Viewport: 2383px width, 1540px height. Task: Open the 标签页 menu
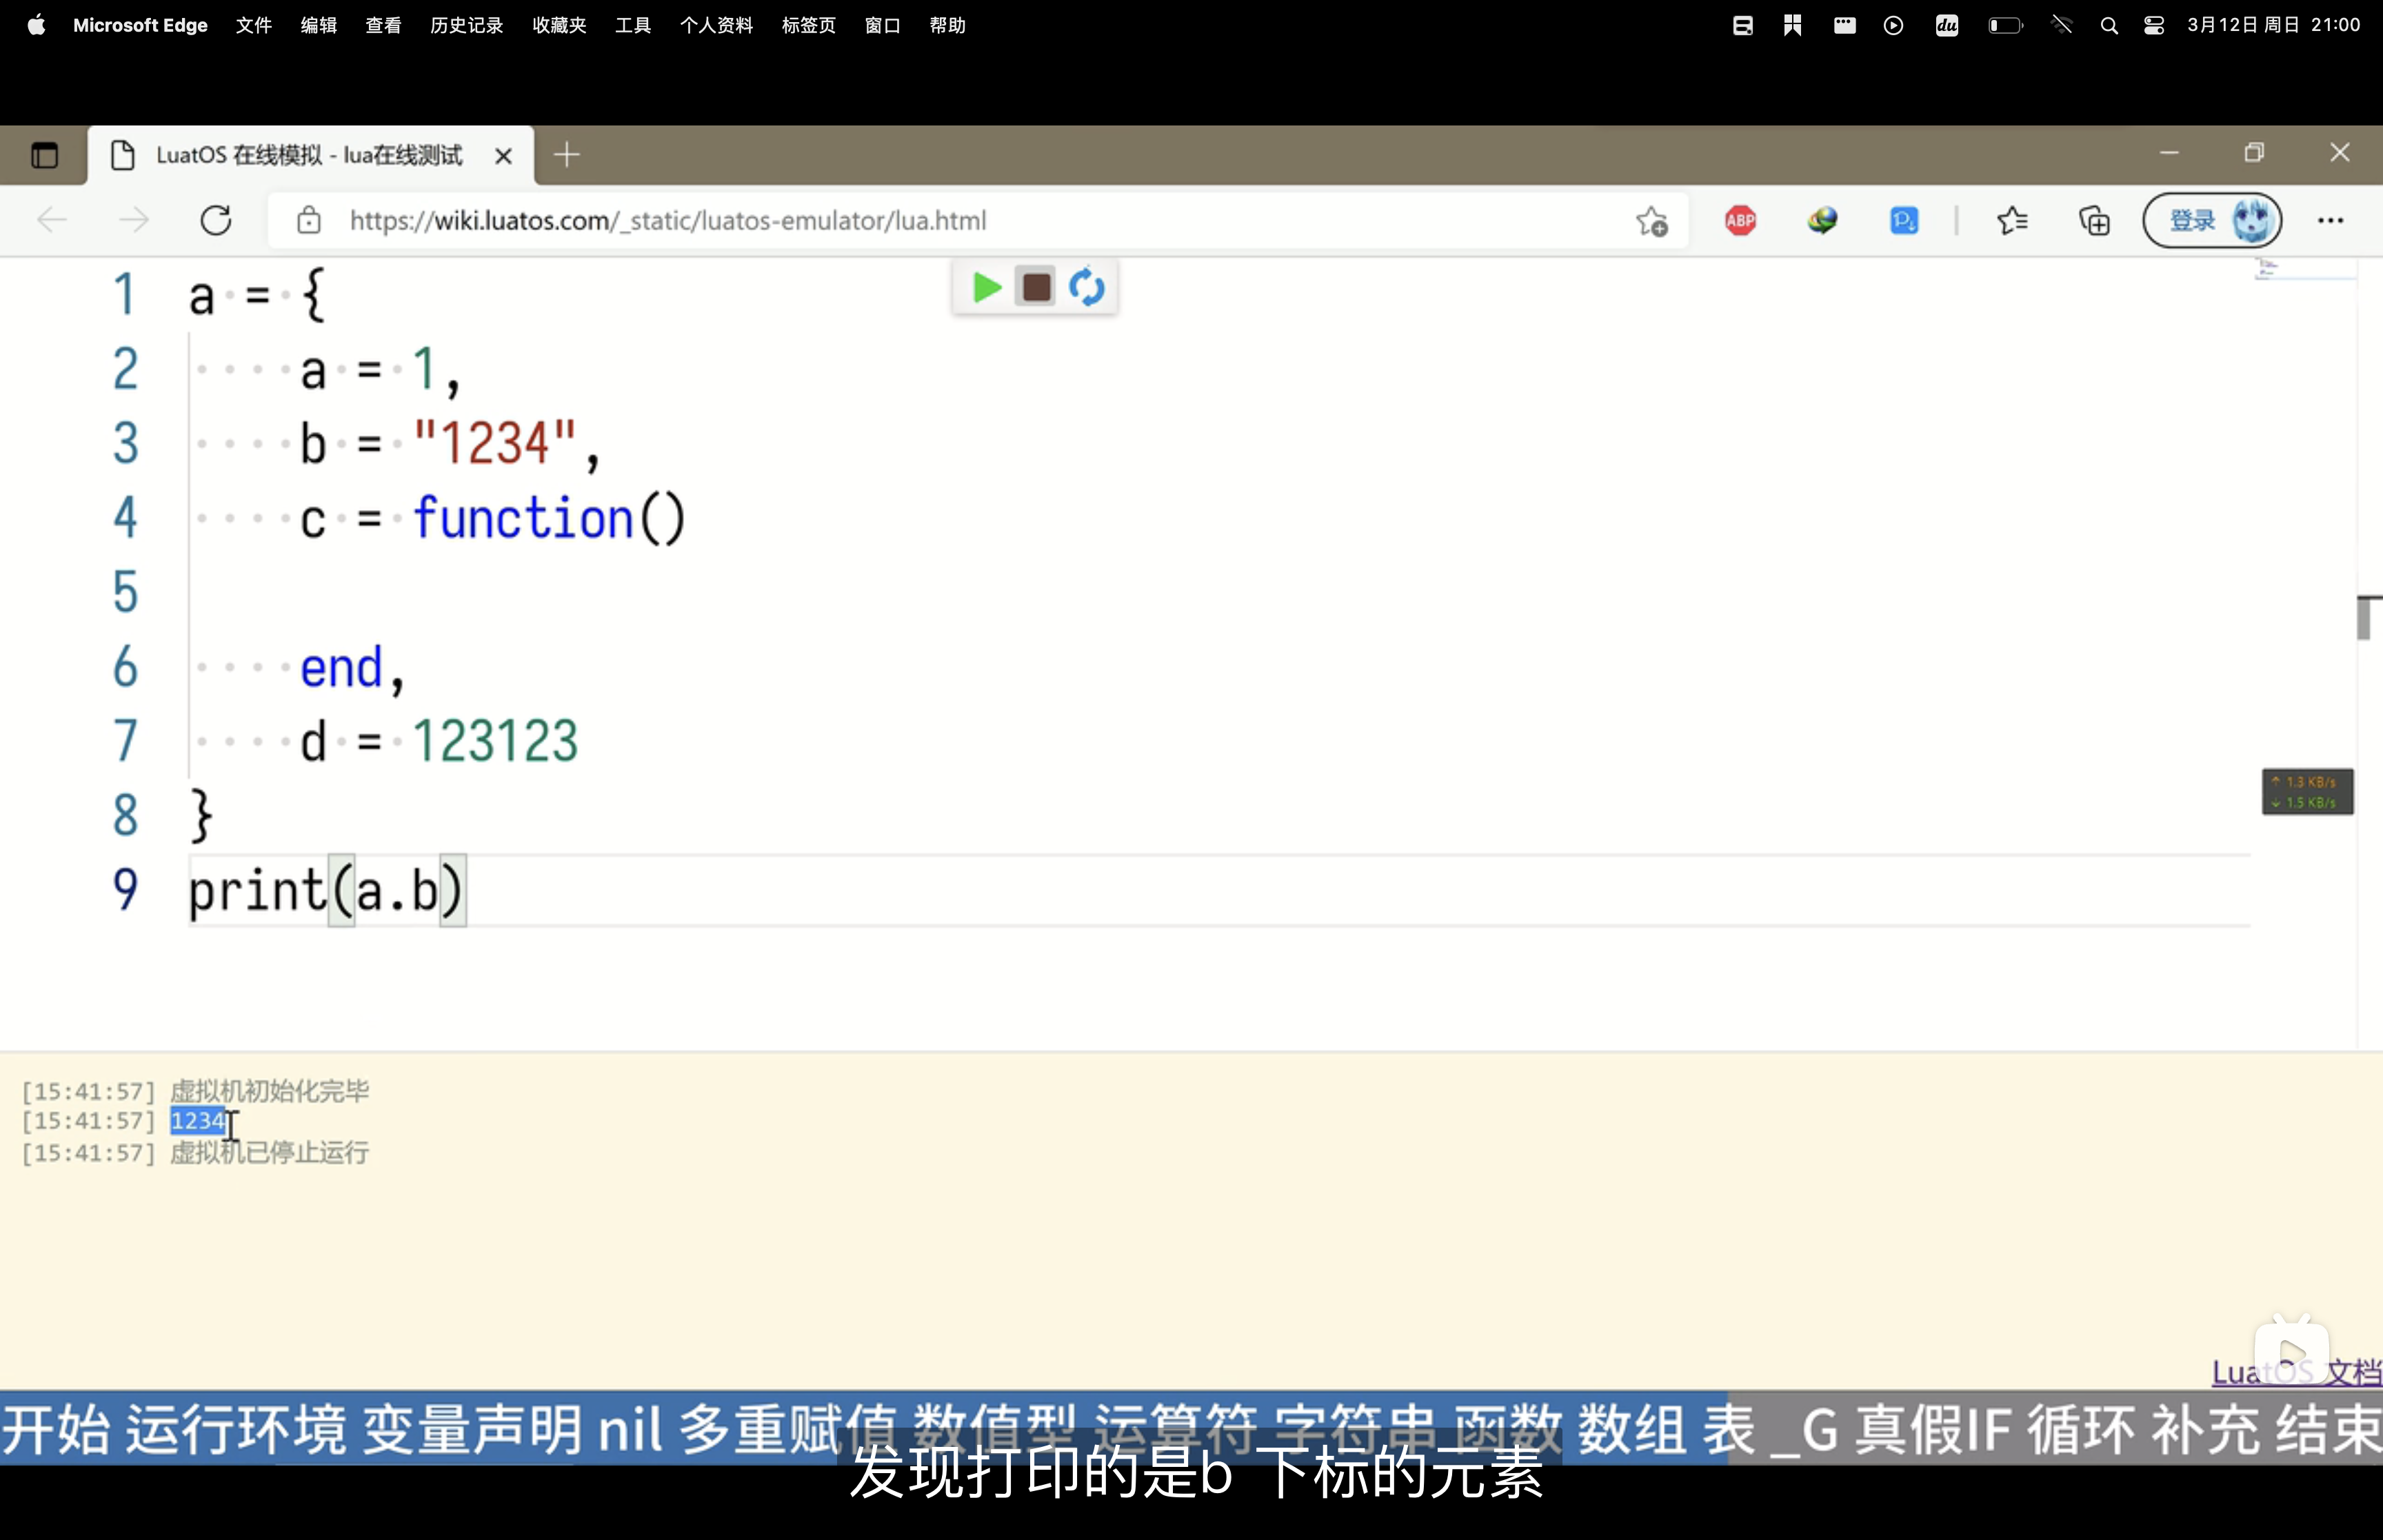(809, 25)
